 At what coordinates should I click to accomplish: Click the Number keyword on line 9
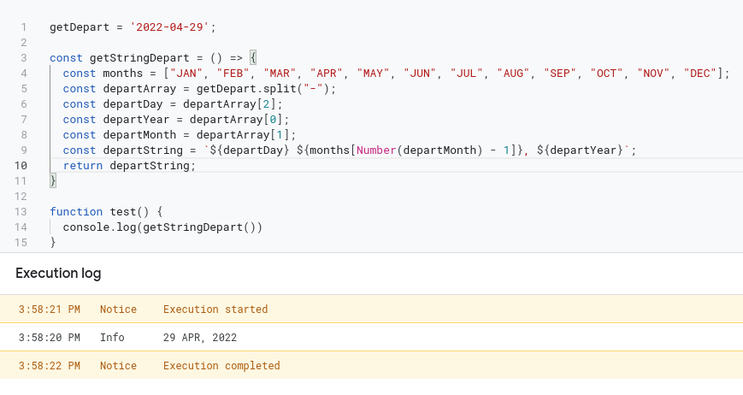click(x=376, y=150)
